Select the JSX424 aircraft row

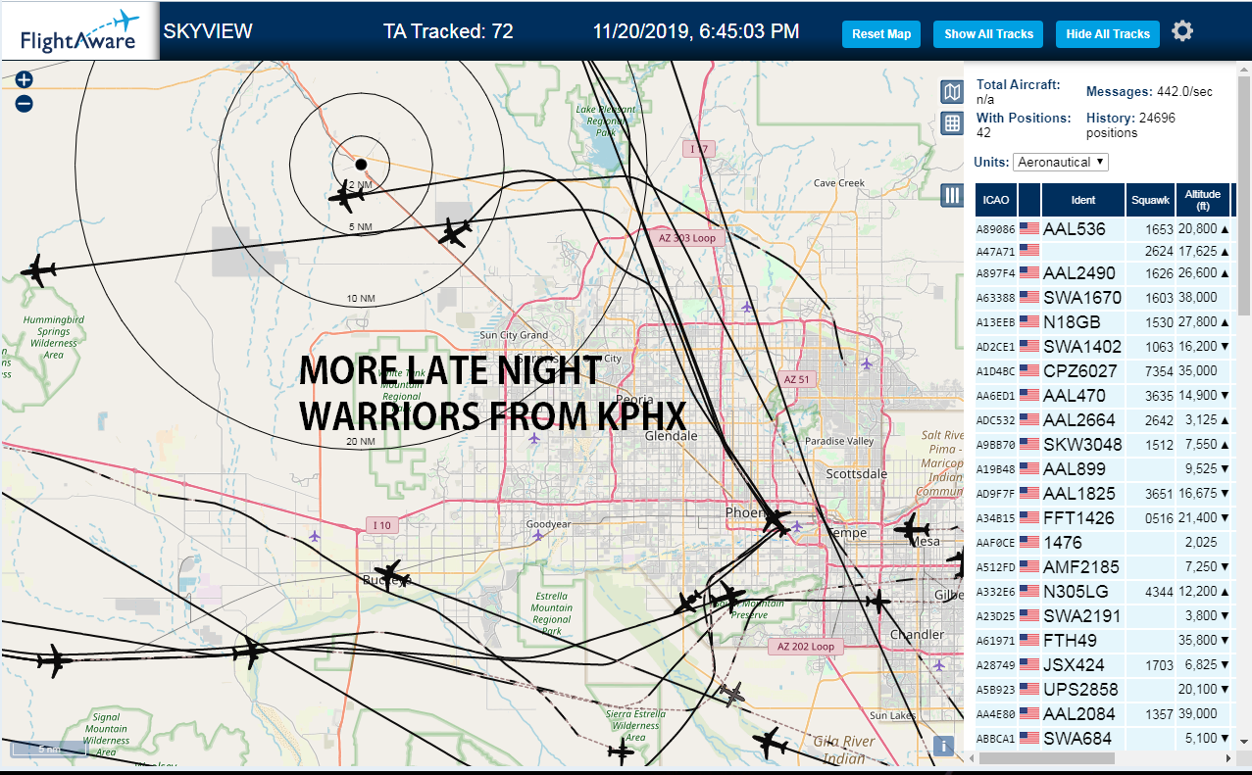[x=1105, y=665]
